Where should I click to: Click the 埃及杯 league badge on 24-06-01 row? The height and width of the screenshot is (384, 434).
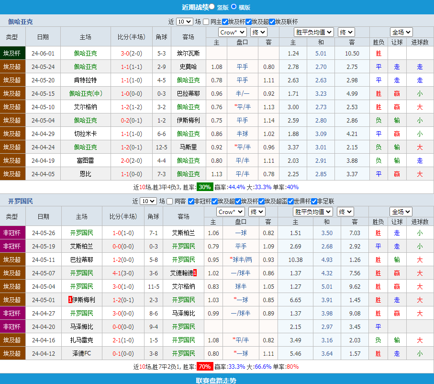click(x=12, y=53)
